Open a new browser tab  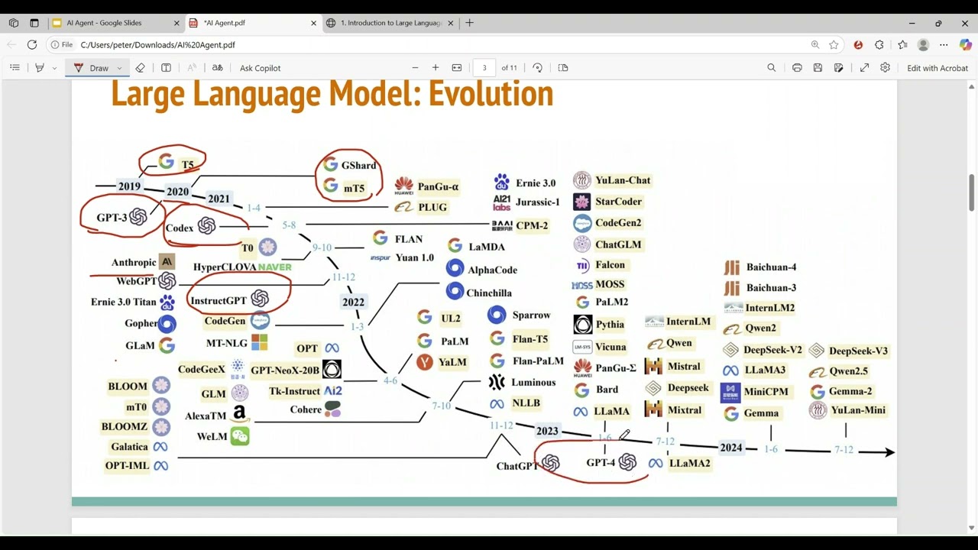pos(469,23)
